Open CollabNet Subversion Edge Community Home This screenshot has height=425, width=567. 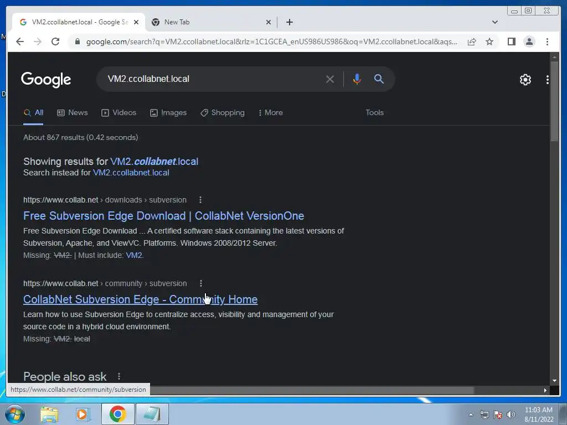pos(140,299)
